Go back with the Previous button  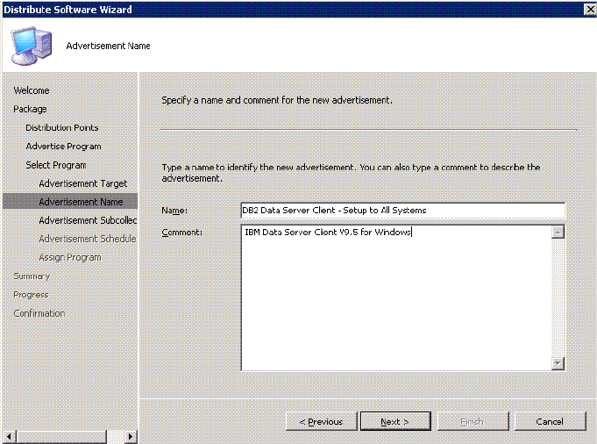coord(322,421)
